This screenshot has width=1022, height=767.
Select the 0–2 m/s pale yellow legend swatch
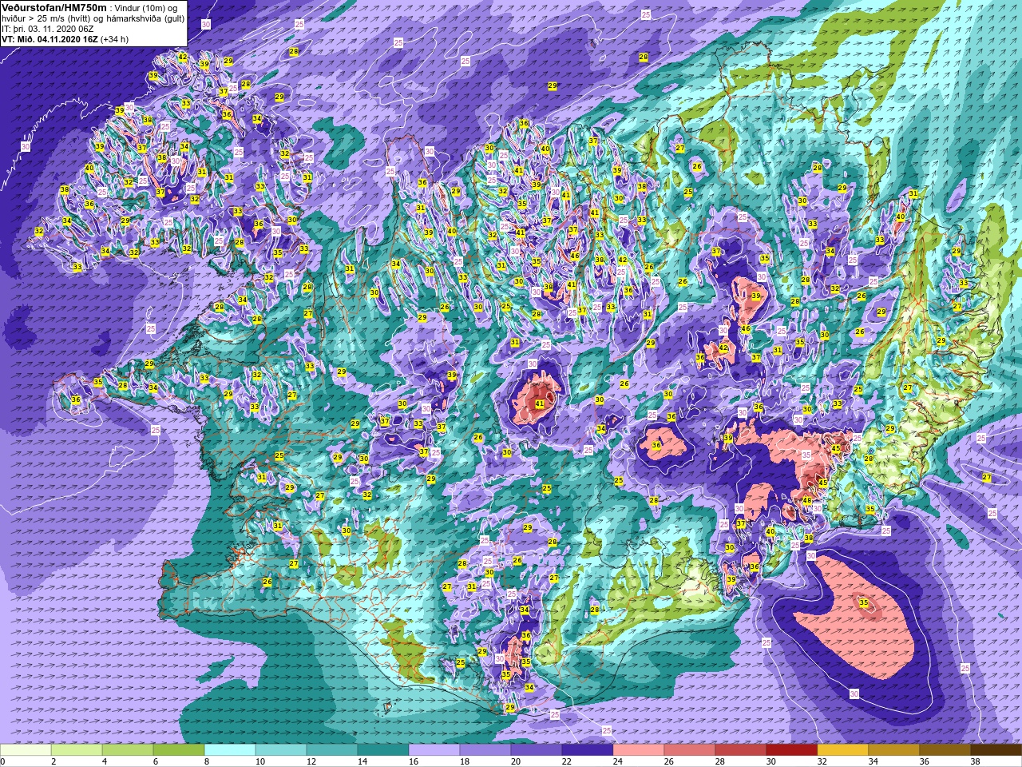[x=26, y=751]
